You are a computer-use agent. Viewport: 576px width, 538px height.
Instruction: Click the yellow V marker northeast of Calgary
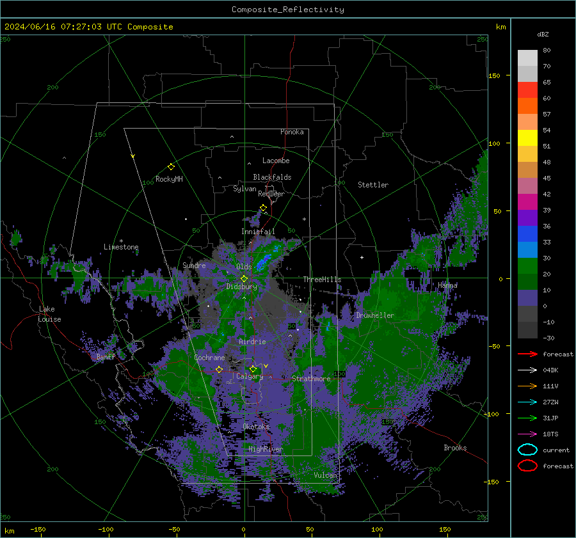click(x=266, y=366)
